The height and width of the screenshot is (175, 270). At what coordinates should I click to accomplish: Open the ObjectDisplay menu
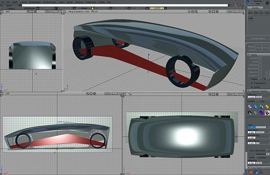[35, 2]
